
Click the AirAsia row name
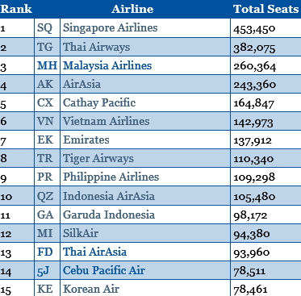(x=82, y=84)
